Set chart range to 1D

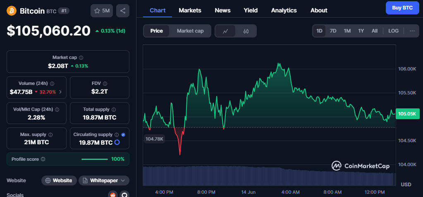coord(319,31)
